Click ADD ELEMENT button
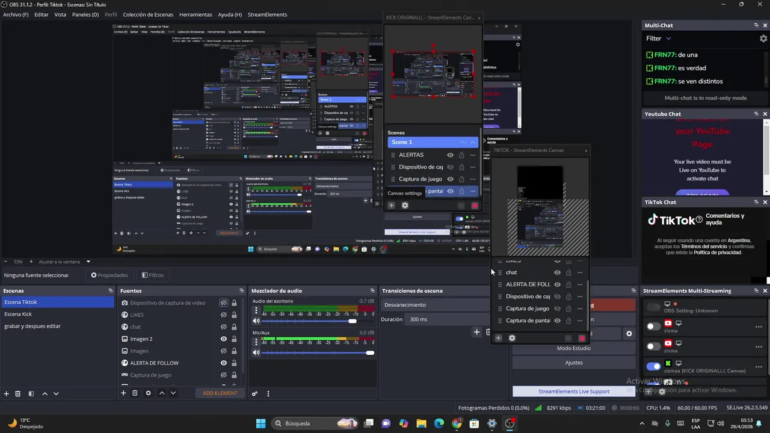Image resolution: width=770 pixels, height=433 pixels. [220, 393]
